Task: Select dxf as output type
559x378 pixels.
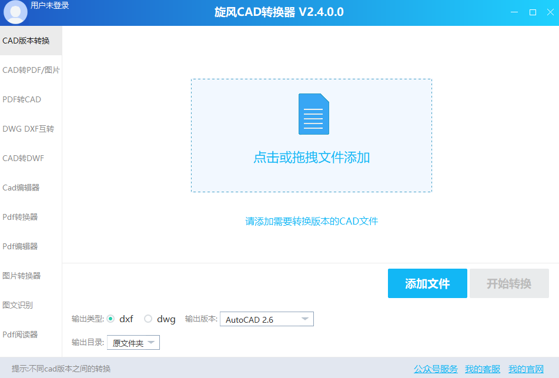Action: click(111, 319)
